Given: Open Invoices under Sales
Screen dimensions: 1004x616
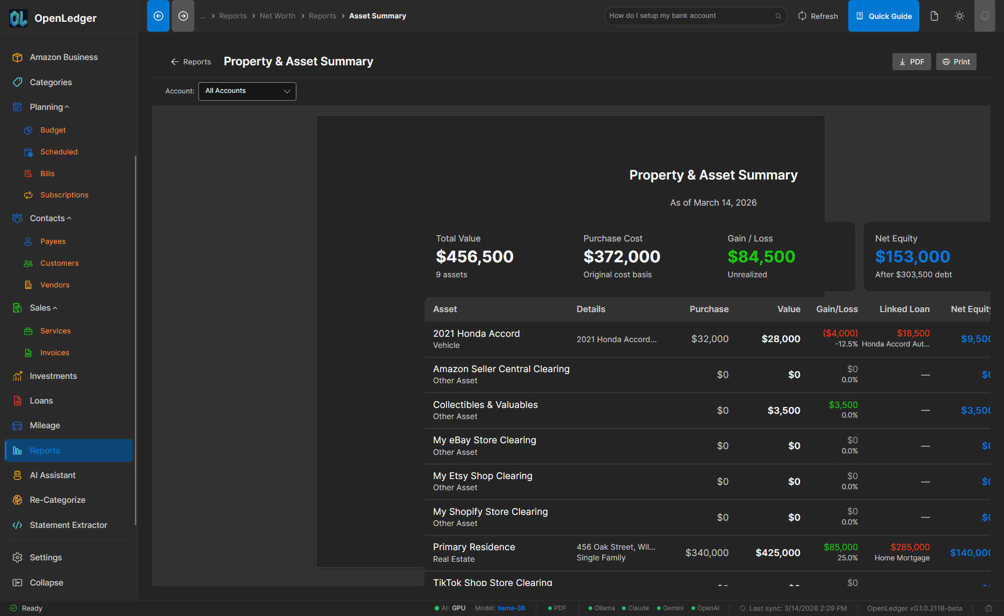Looking at the screenshot, I should (55, 353).
